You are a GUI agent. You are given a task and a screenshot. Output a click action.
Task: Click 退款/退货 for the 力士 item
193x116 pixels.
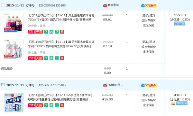pyautogui.click(x=149, y=15)
